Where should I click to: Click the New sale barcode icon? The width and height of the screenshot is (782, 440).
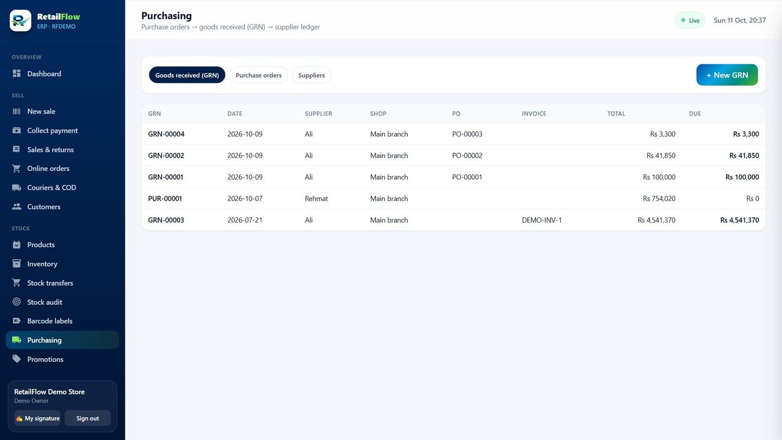(17, 111)
